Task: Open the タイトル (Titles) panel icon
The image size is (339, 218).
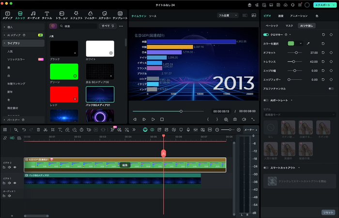Action: [x=47, y=15]
